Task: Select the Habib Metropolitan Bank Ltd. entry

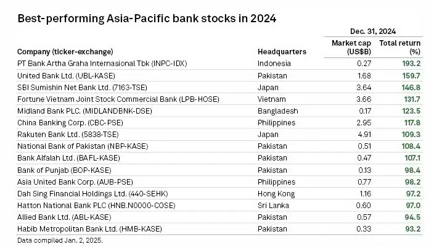Action: point(89,228)
